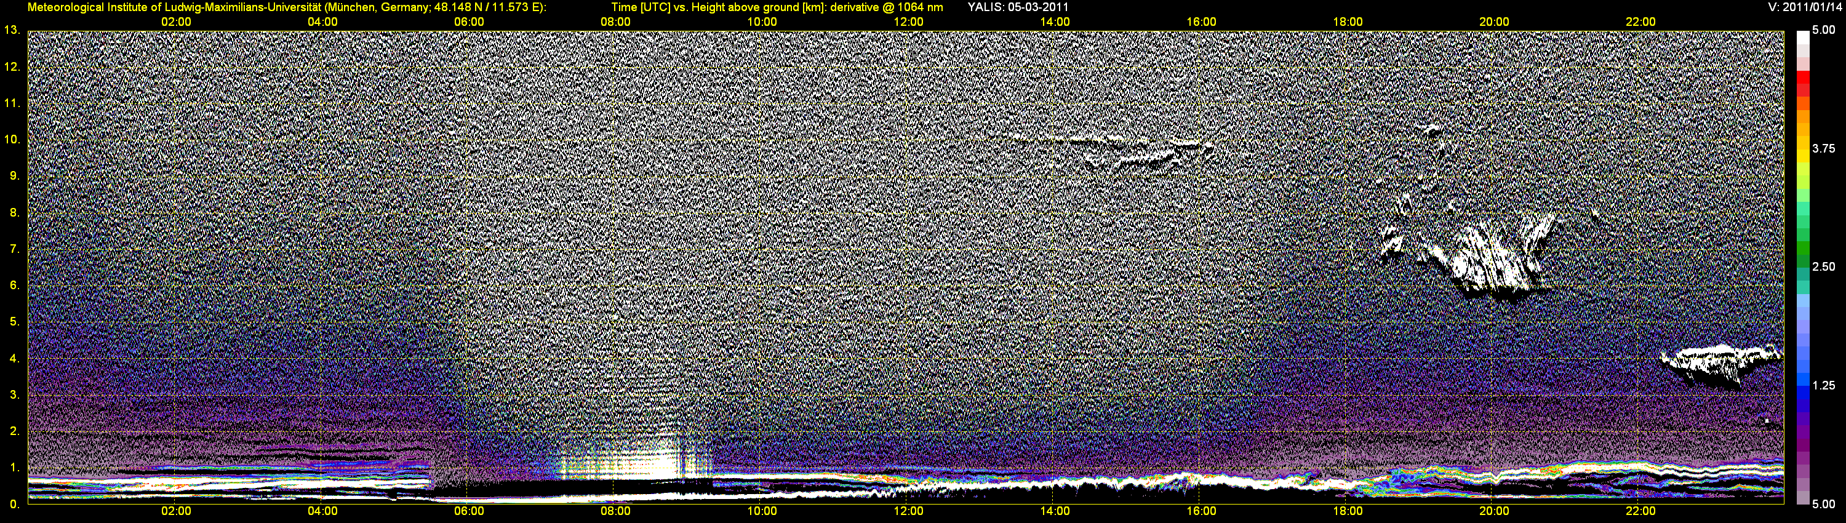Select "06:00" on the top time axis

tap(469, 22)
